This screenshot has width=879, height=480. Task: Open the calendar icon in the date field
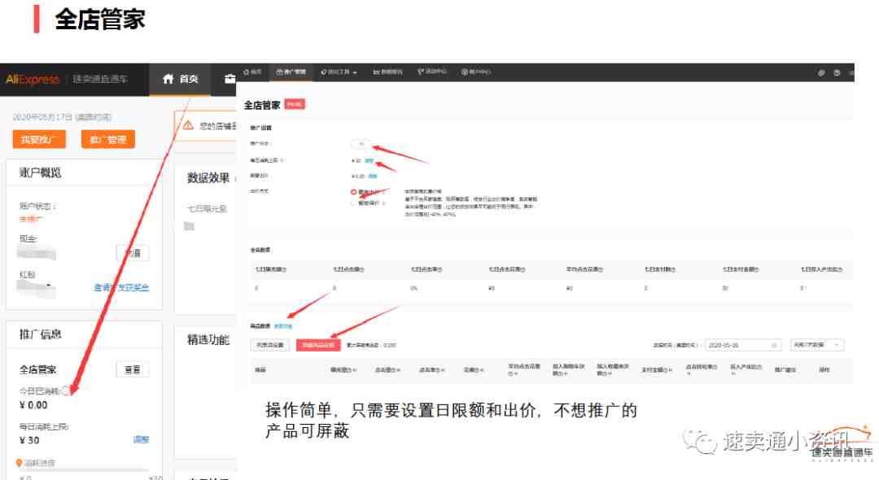pyautogui.click(x=774, y=345)
